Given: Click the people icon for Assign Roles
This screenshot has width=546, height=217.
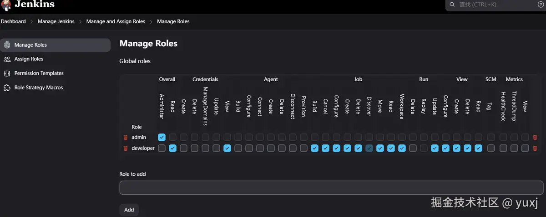Looking at the screenshot, I should pos(7,59).
